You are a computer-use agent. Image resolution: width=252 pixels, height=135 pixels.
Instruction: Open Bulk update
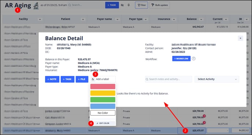click(160, 5)
